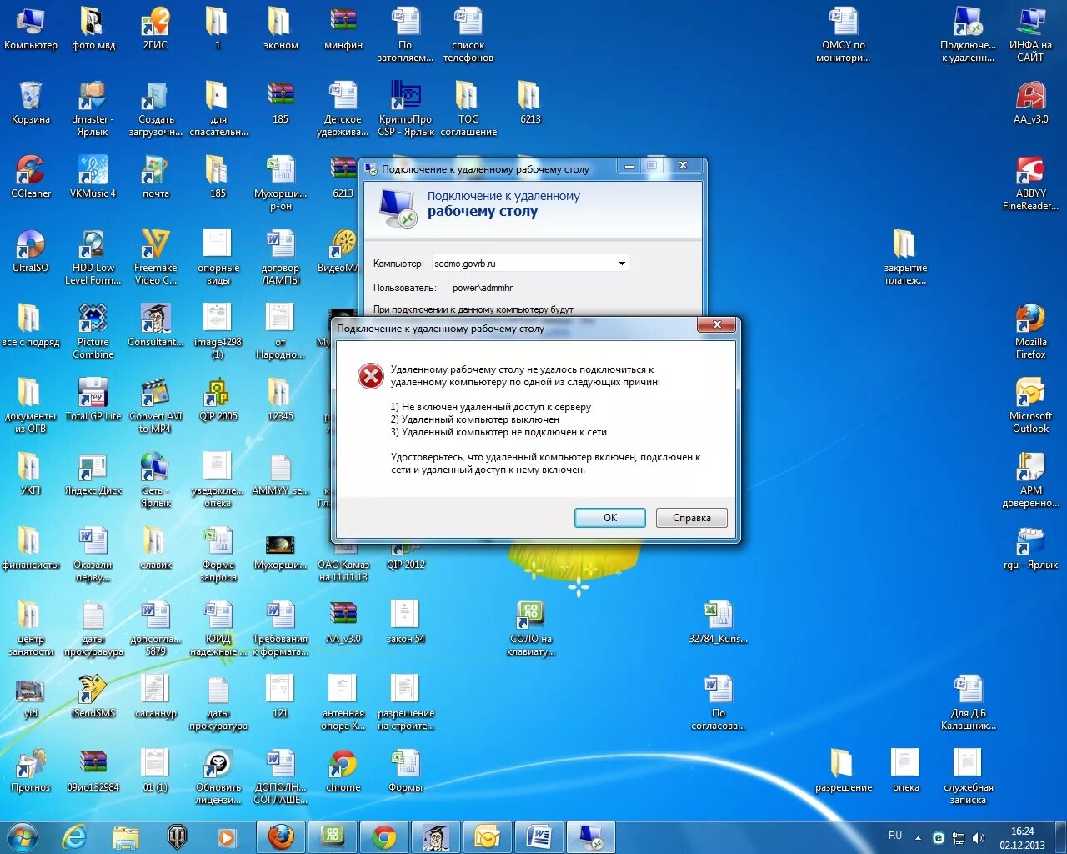Select the Microsoft Outlook desktop icon

pos(1030,405)
